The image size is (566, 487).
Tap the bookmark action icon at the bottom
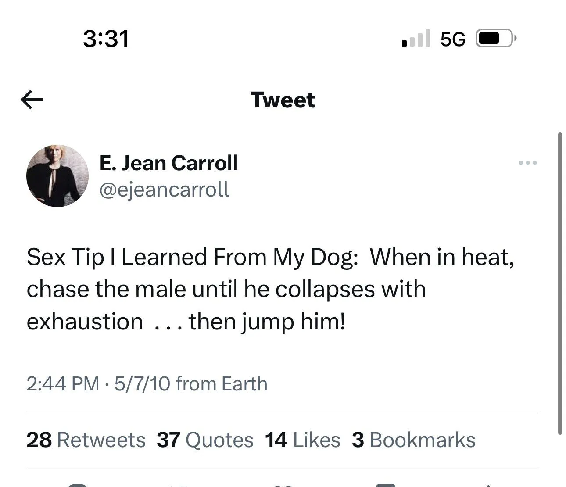tap(386, 484)
